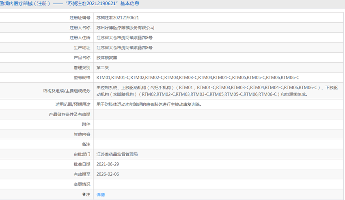Click the 产品储存条件及有效期 label
The image size is (345, 200).
tap(69, 115)
